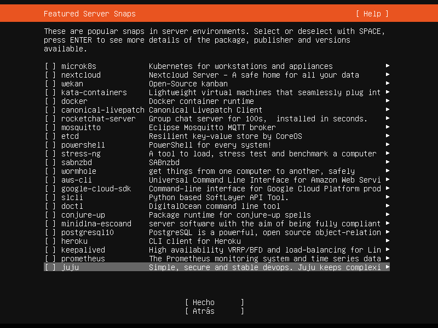Screen dimensions: 438x328
Task: Show sabnzbd details using row arrow
Action: [x=388, y=162]
